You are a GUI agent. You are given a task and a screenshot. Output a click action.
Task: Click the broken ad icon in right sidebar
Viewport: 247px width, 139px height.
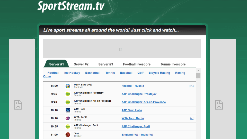pyautogui.click(x=219, y=105)
